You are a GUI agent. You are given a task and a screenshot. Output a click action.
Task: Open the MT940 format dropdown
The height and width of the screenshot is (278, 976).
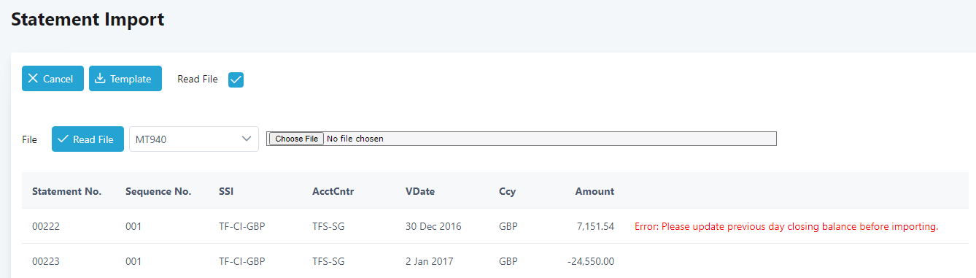pyautogui.click(x=194, y=139)
